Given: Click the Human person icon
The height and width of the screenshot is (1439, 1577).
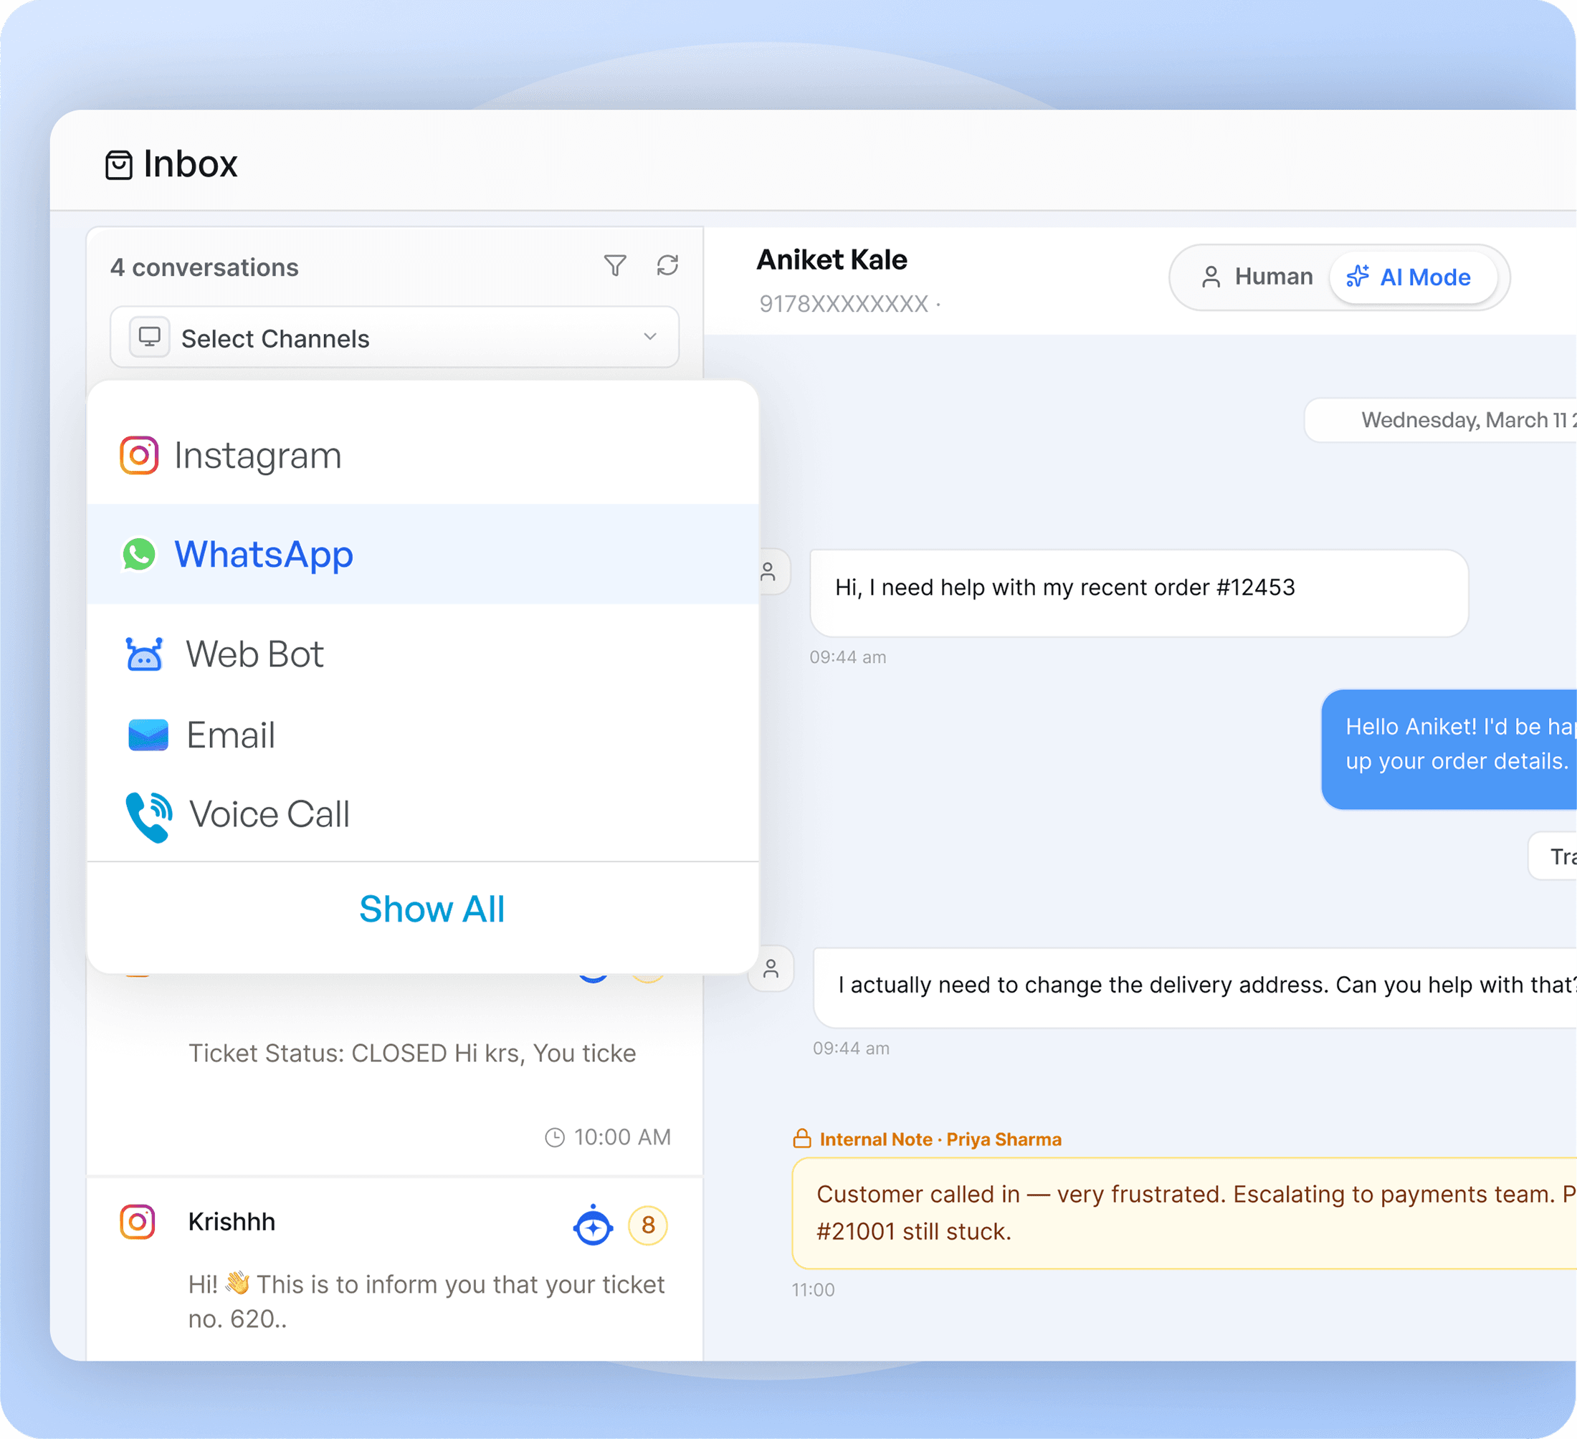Looking at the screenshot, I should tap(1211, 277).
